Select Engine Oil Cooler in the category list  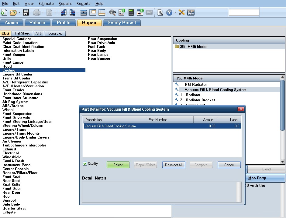pos(17,74)
